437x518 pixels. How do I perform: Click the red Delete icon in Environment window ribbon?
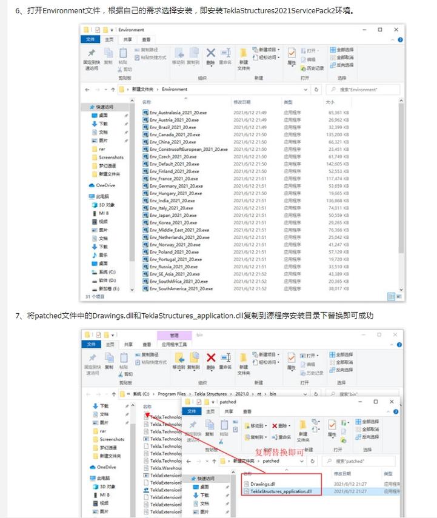pos(210,53)
